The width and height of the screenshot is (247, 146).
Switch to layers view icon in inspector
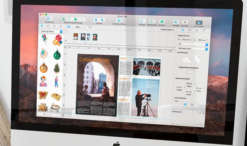(x=185, y=104)
